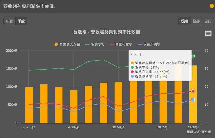Click tooltip text 稅後淨利率: 12.9(%)
Screen dimensions: 215x138
(151, 76)
